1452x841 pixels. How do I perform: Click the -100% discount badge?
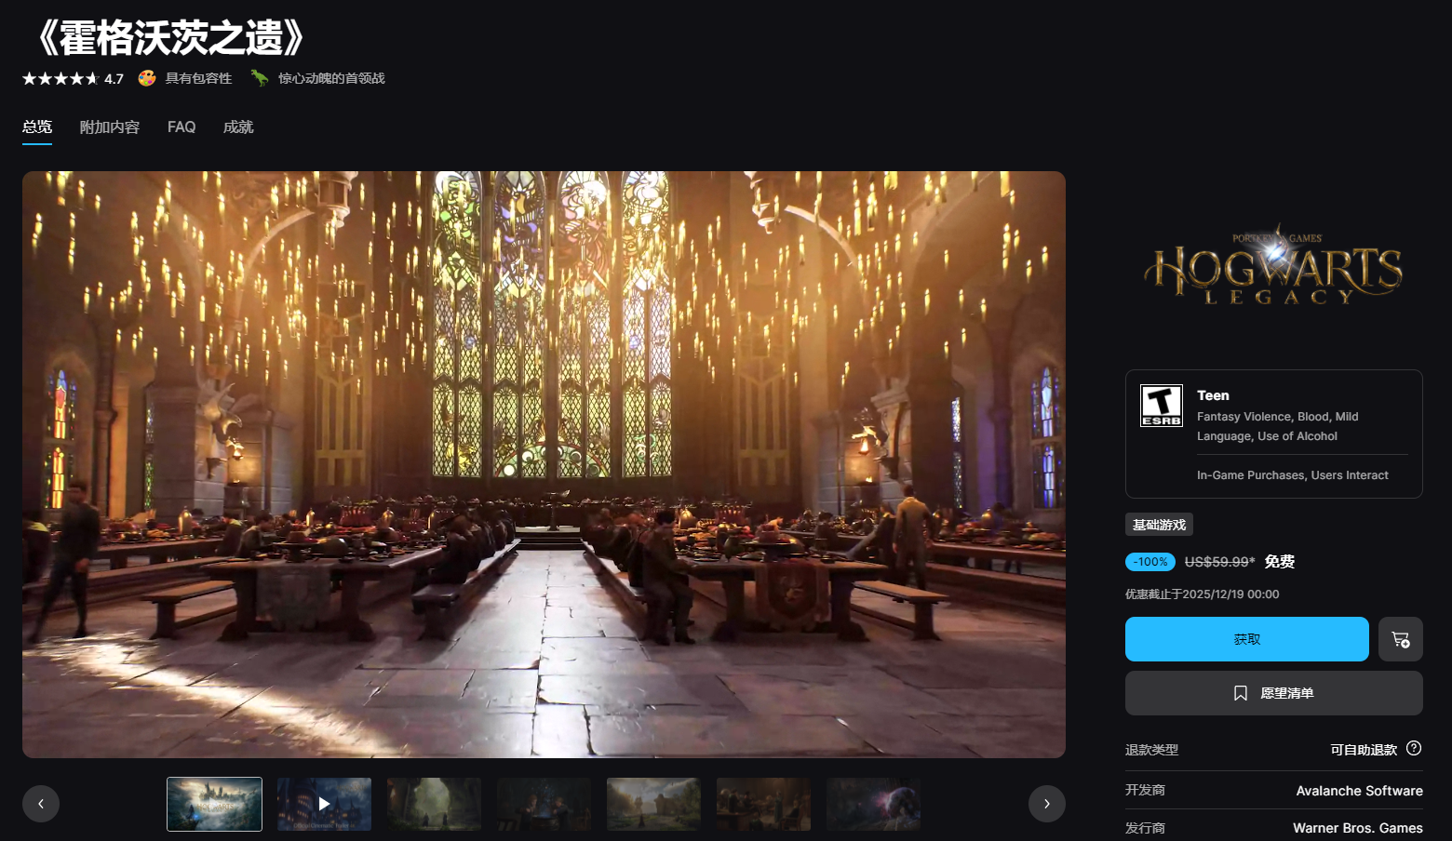(1149, 562)
